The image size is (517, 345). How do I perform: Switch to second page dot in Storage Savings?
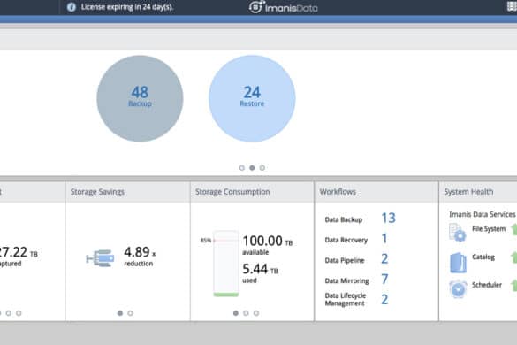click(130, 313)
